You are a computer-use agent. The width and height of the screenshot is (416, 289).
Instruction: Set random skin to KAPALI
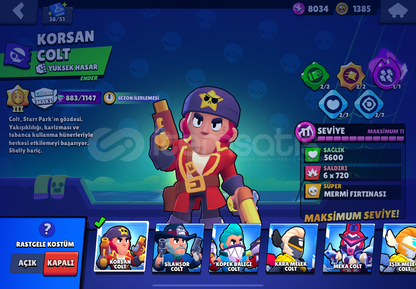[x=61, y=263]
